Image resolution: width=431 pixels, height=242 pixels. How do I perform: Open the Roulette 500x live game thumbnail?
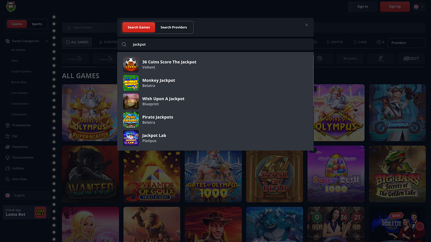397,224
